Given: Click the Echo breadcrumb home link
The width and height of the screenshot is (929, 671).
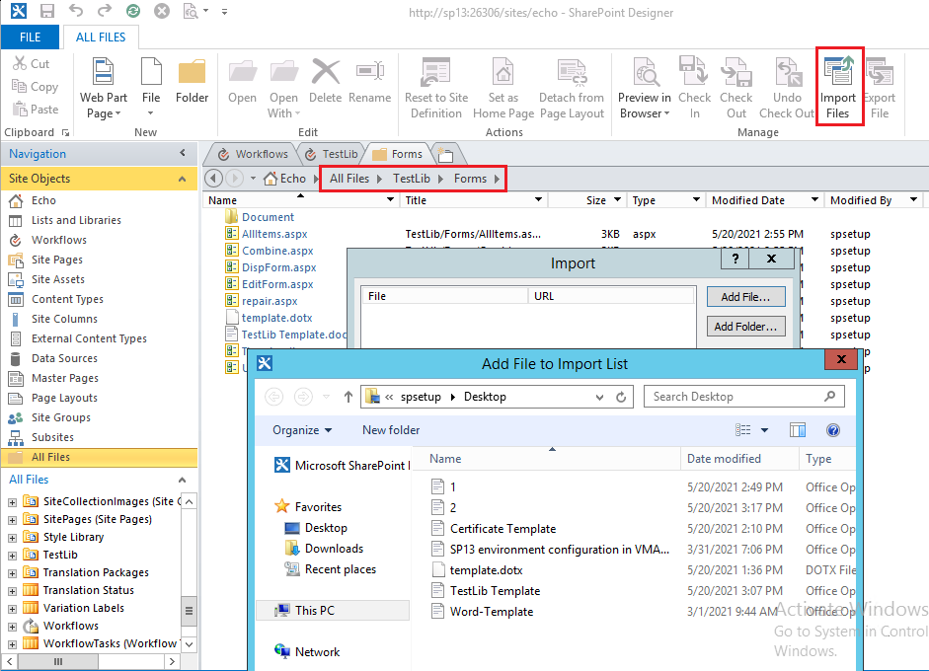Looking at the screenshot, I should pyautogui.click(x=285, y=179).
